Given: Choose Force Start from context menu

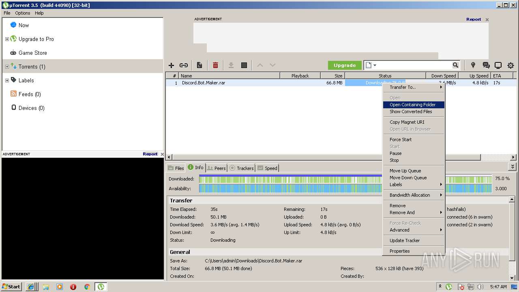Looking at the screenshot, I should [414, 140].
